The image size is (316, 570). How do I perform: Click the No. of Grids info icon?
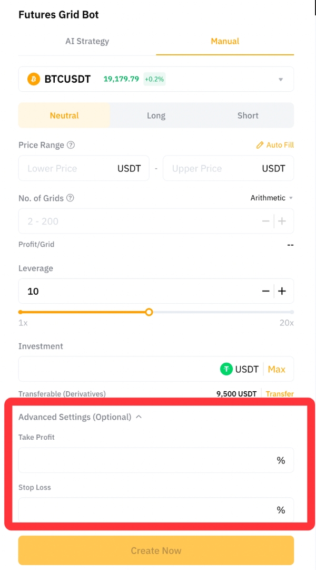[70, 198]
